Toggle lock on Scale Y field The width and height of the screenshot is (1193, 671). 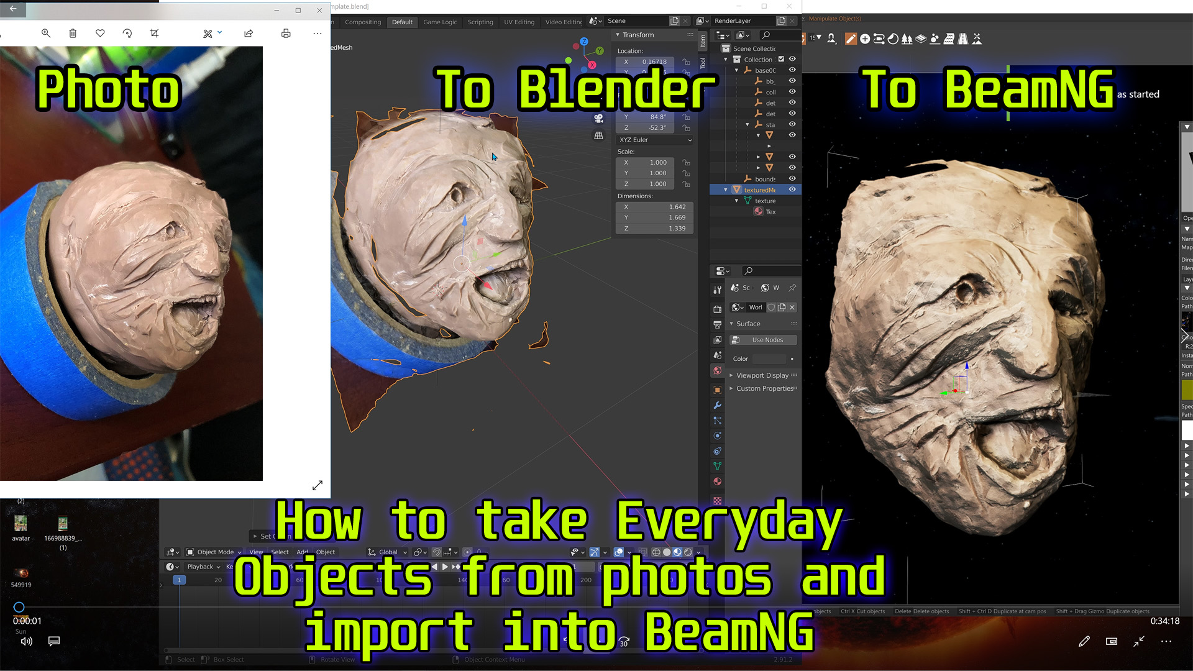point(686,173)
